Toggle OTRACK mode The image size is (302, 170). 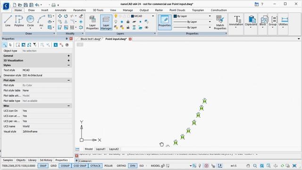tap(95, 166)
